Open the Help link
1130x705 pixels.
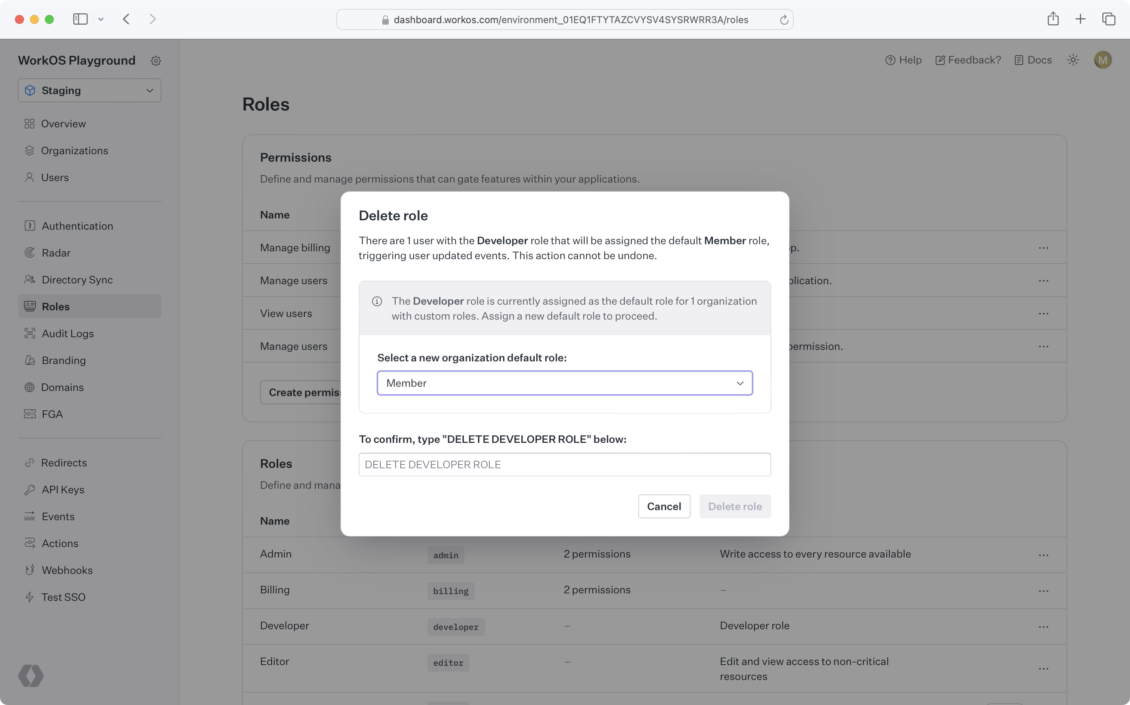coord(903,60)
